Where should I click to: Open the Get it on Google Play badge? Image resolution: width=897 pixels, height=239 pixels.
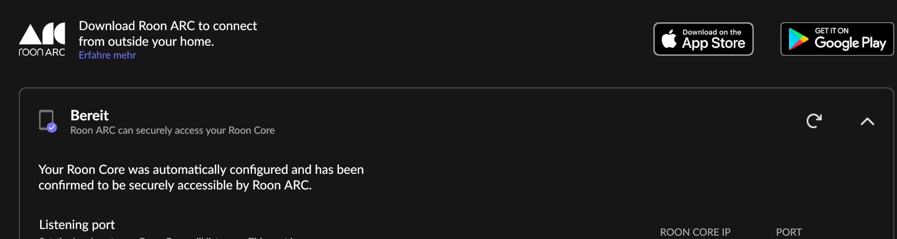(x=837, y=39)
